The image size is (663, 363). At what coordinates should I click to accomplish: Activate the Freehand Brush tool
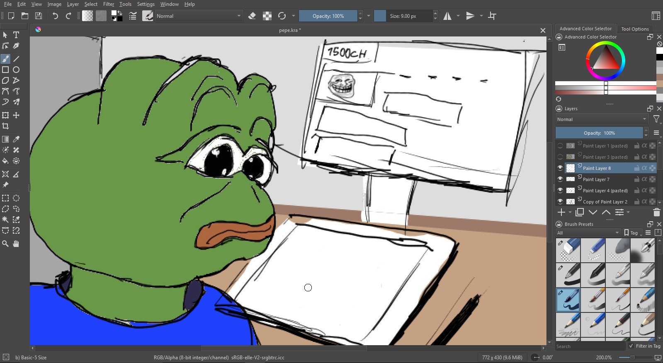click(x=5, y=59)
